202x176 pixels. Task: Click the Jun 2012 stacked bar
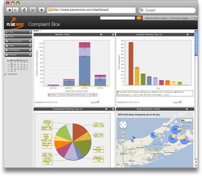point(84,64)
